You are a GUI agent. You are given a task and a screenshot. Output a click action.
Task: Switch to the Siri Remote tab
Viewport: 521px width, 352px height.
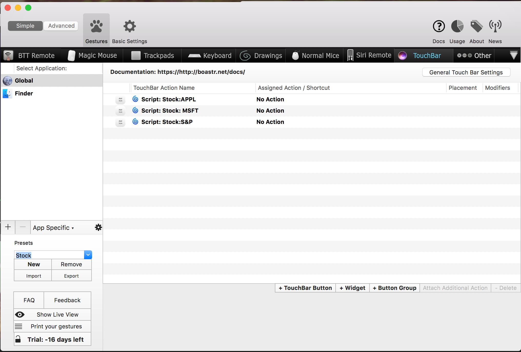point(369,55)
